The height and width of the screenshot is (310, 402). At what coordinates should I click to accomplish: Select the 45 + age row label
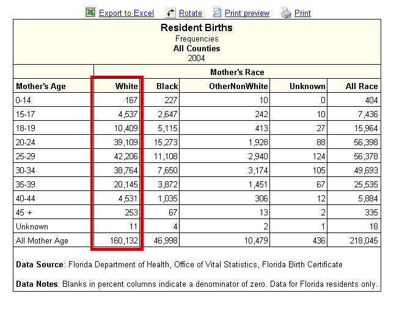(x=24, y=213)
